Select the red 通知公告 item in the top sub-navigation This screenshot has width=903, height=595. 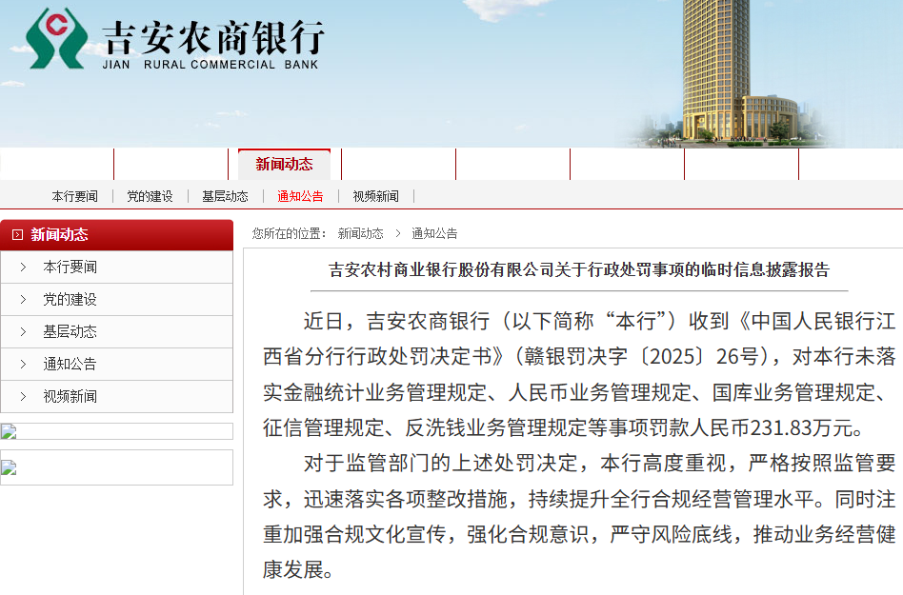tap(300, 196)
